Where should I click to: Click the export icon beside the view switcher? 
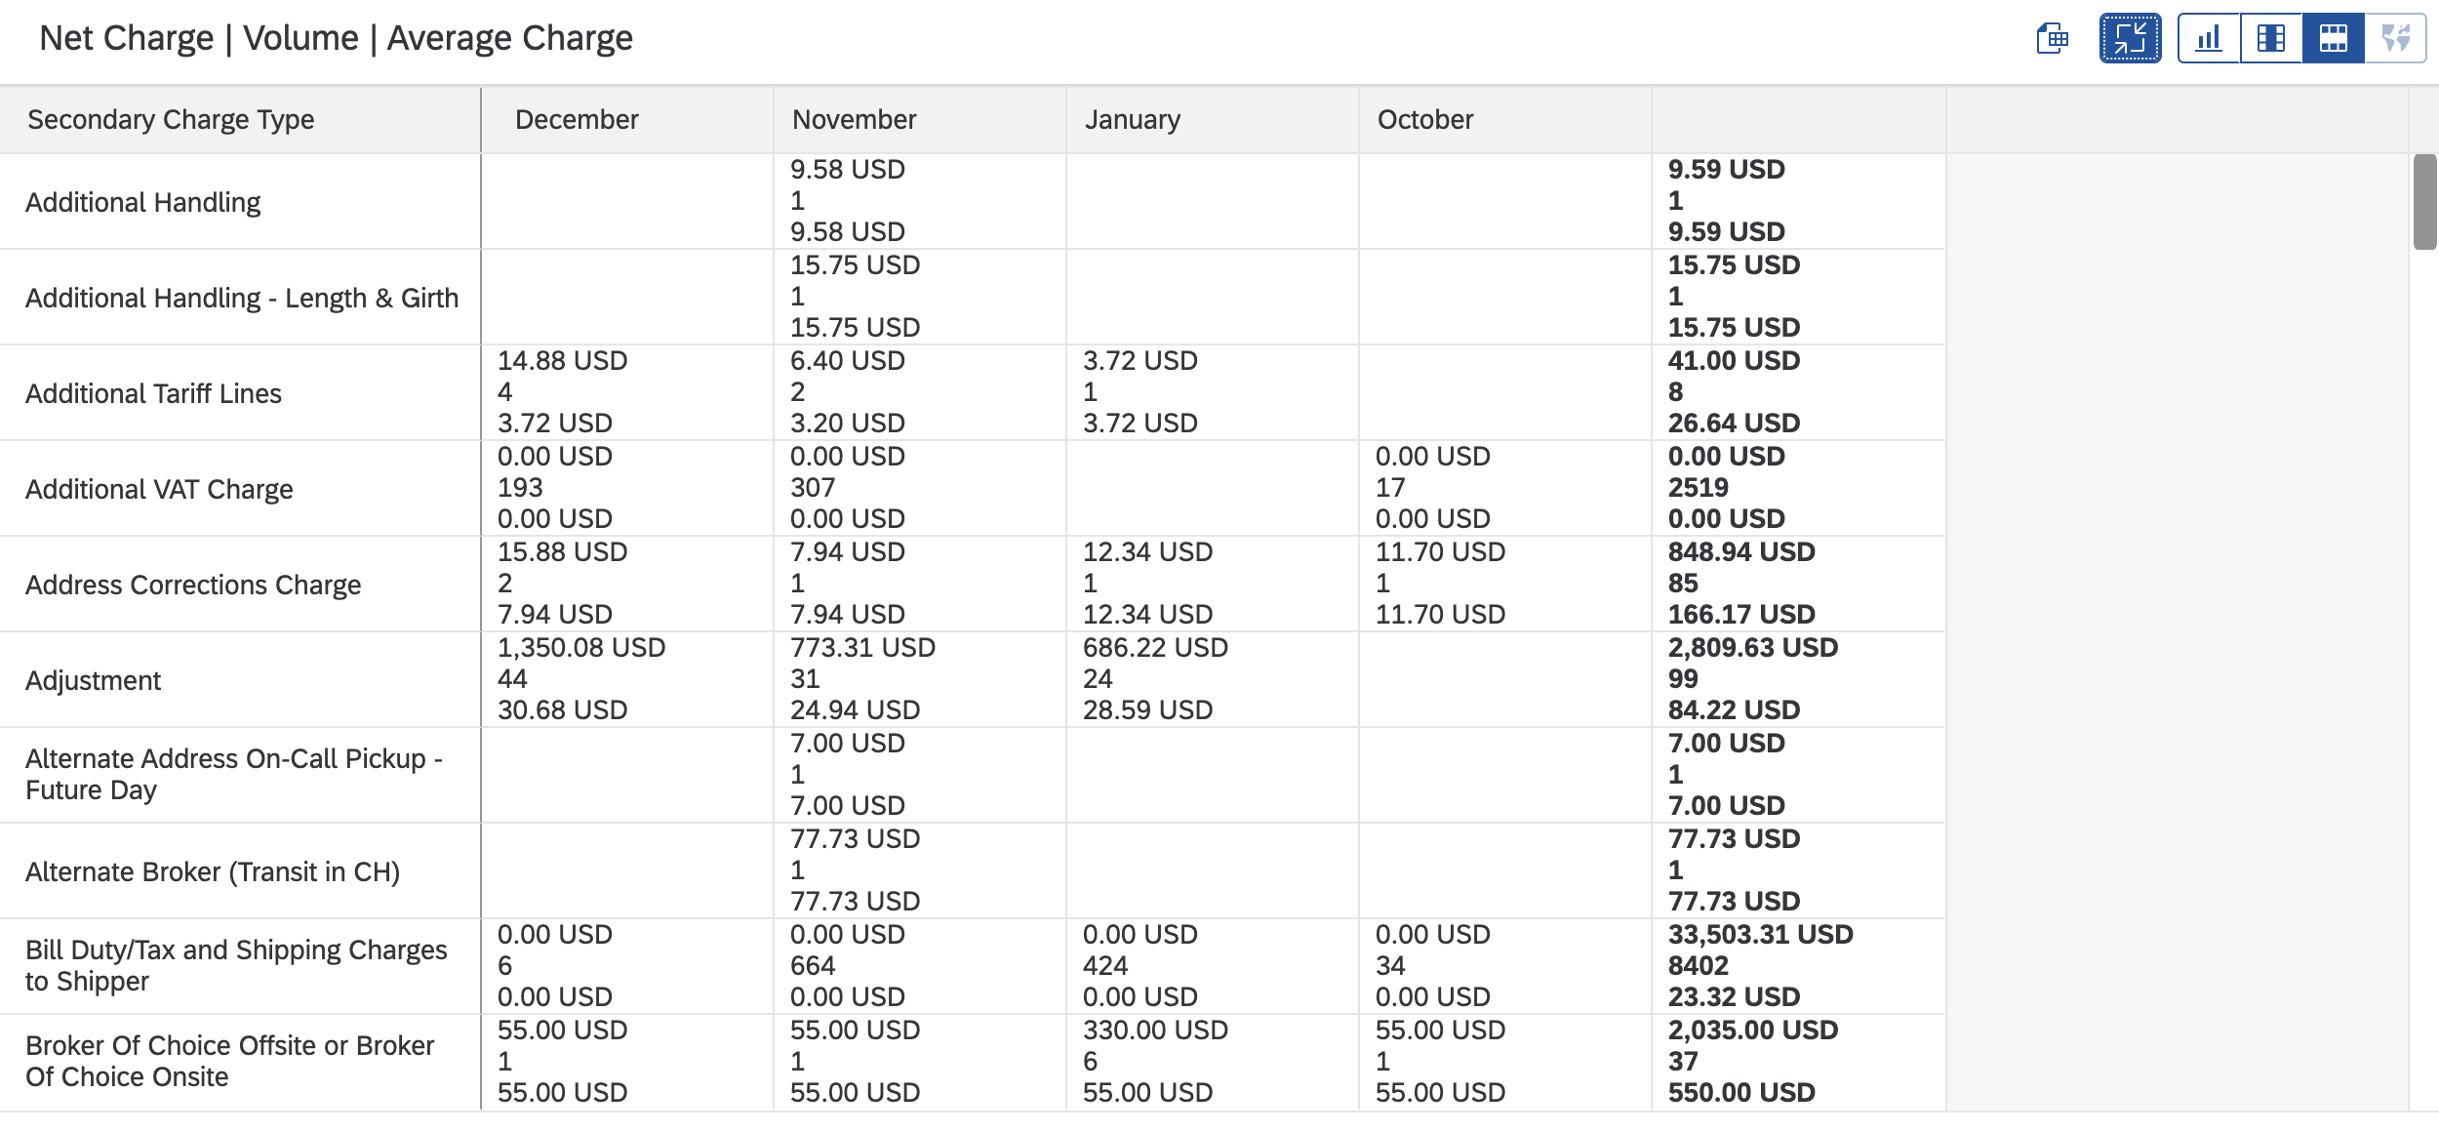(x=2053, y=39)
